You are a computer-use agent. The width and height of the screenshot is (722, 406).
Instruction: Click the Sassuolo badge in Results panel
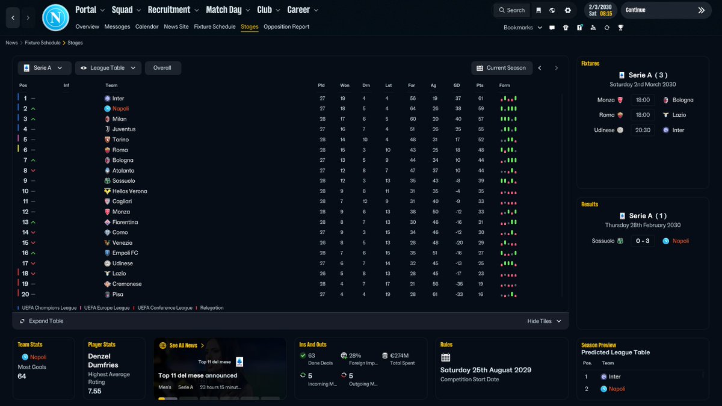(x=620, y=241)
